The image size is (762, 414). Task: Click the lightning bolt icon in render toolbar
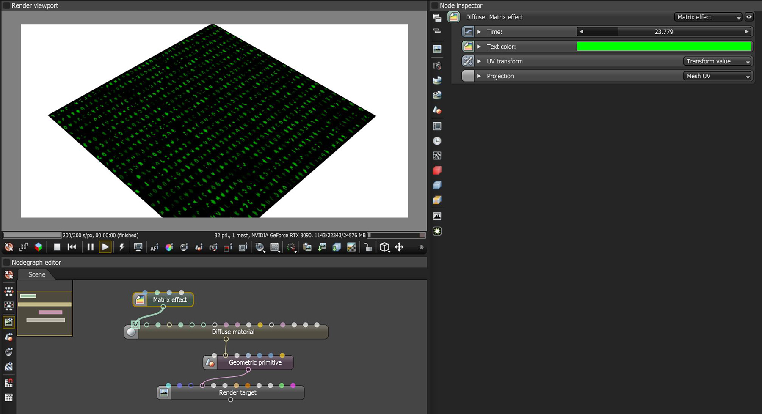pyautogui.click(x=122, y=247)
